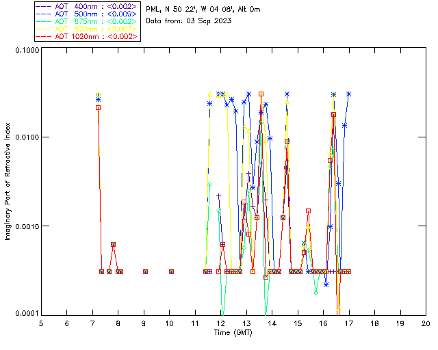Click the 'Data from: 03 Sep 2023' text
438x350 pixels.
tap(189, 21)
